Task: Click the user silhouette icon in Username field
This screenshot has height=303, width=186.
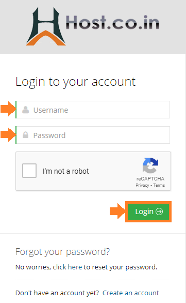Action: [25, 110]
